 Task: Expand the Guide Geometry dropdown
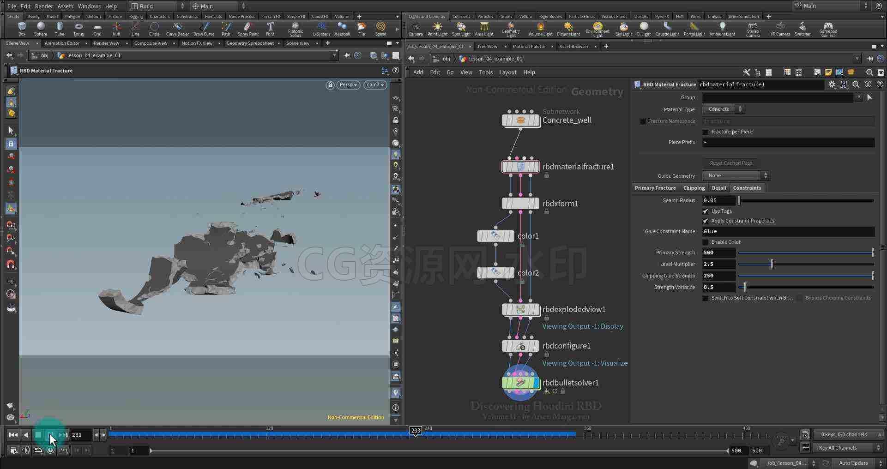736,175
